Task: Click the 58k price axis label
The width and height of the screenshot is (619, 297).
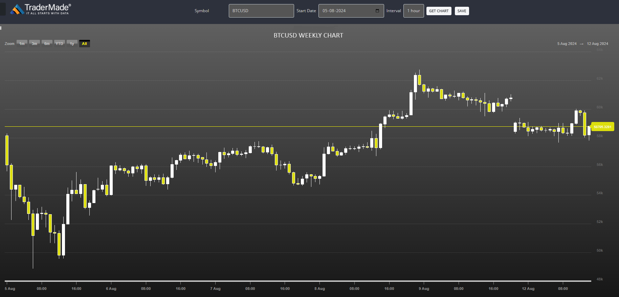Action: 600,136
